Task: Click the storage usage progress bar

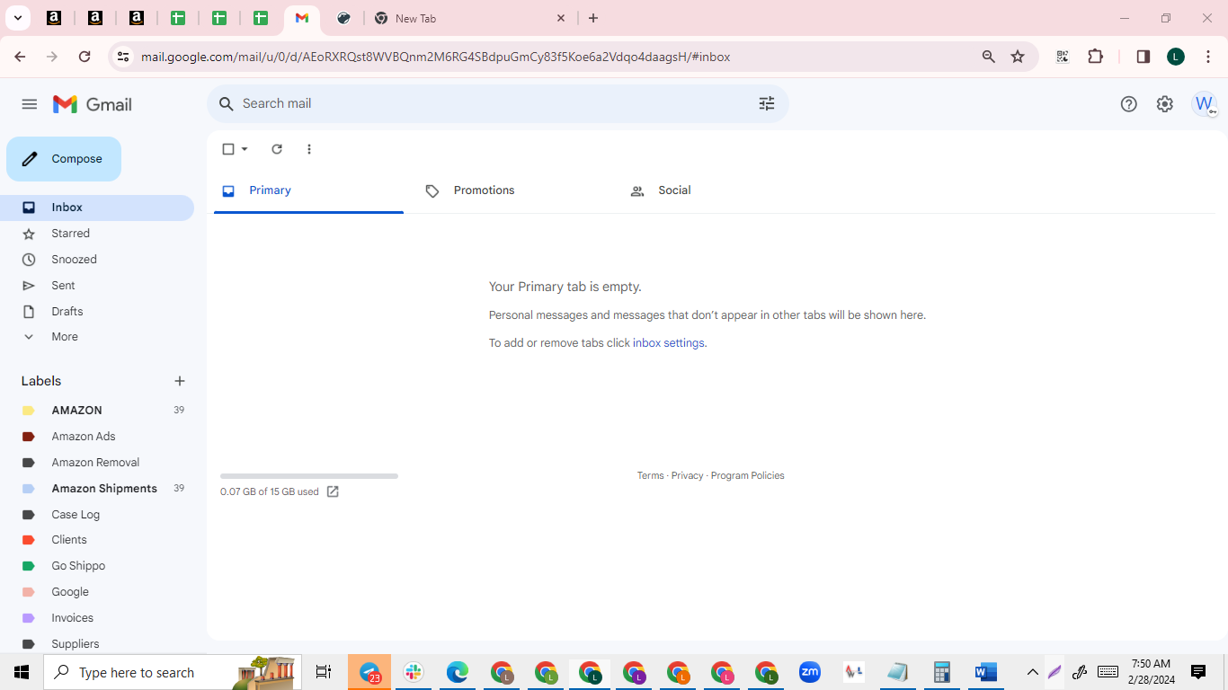Action: pos(309,476)
